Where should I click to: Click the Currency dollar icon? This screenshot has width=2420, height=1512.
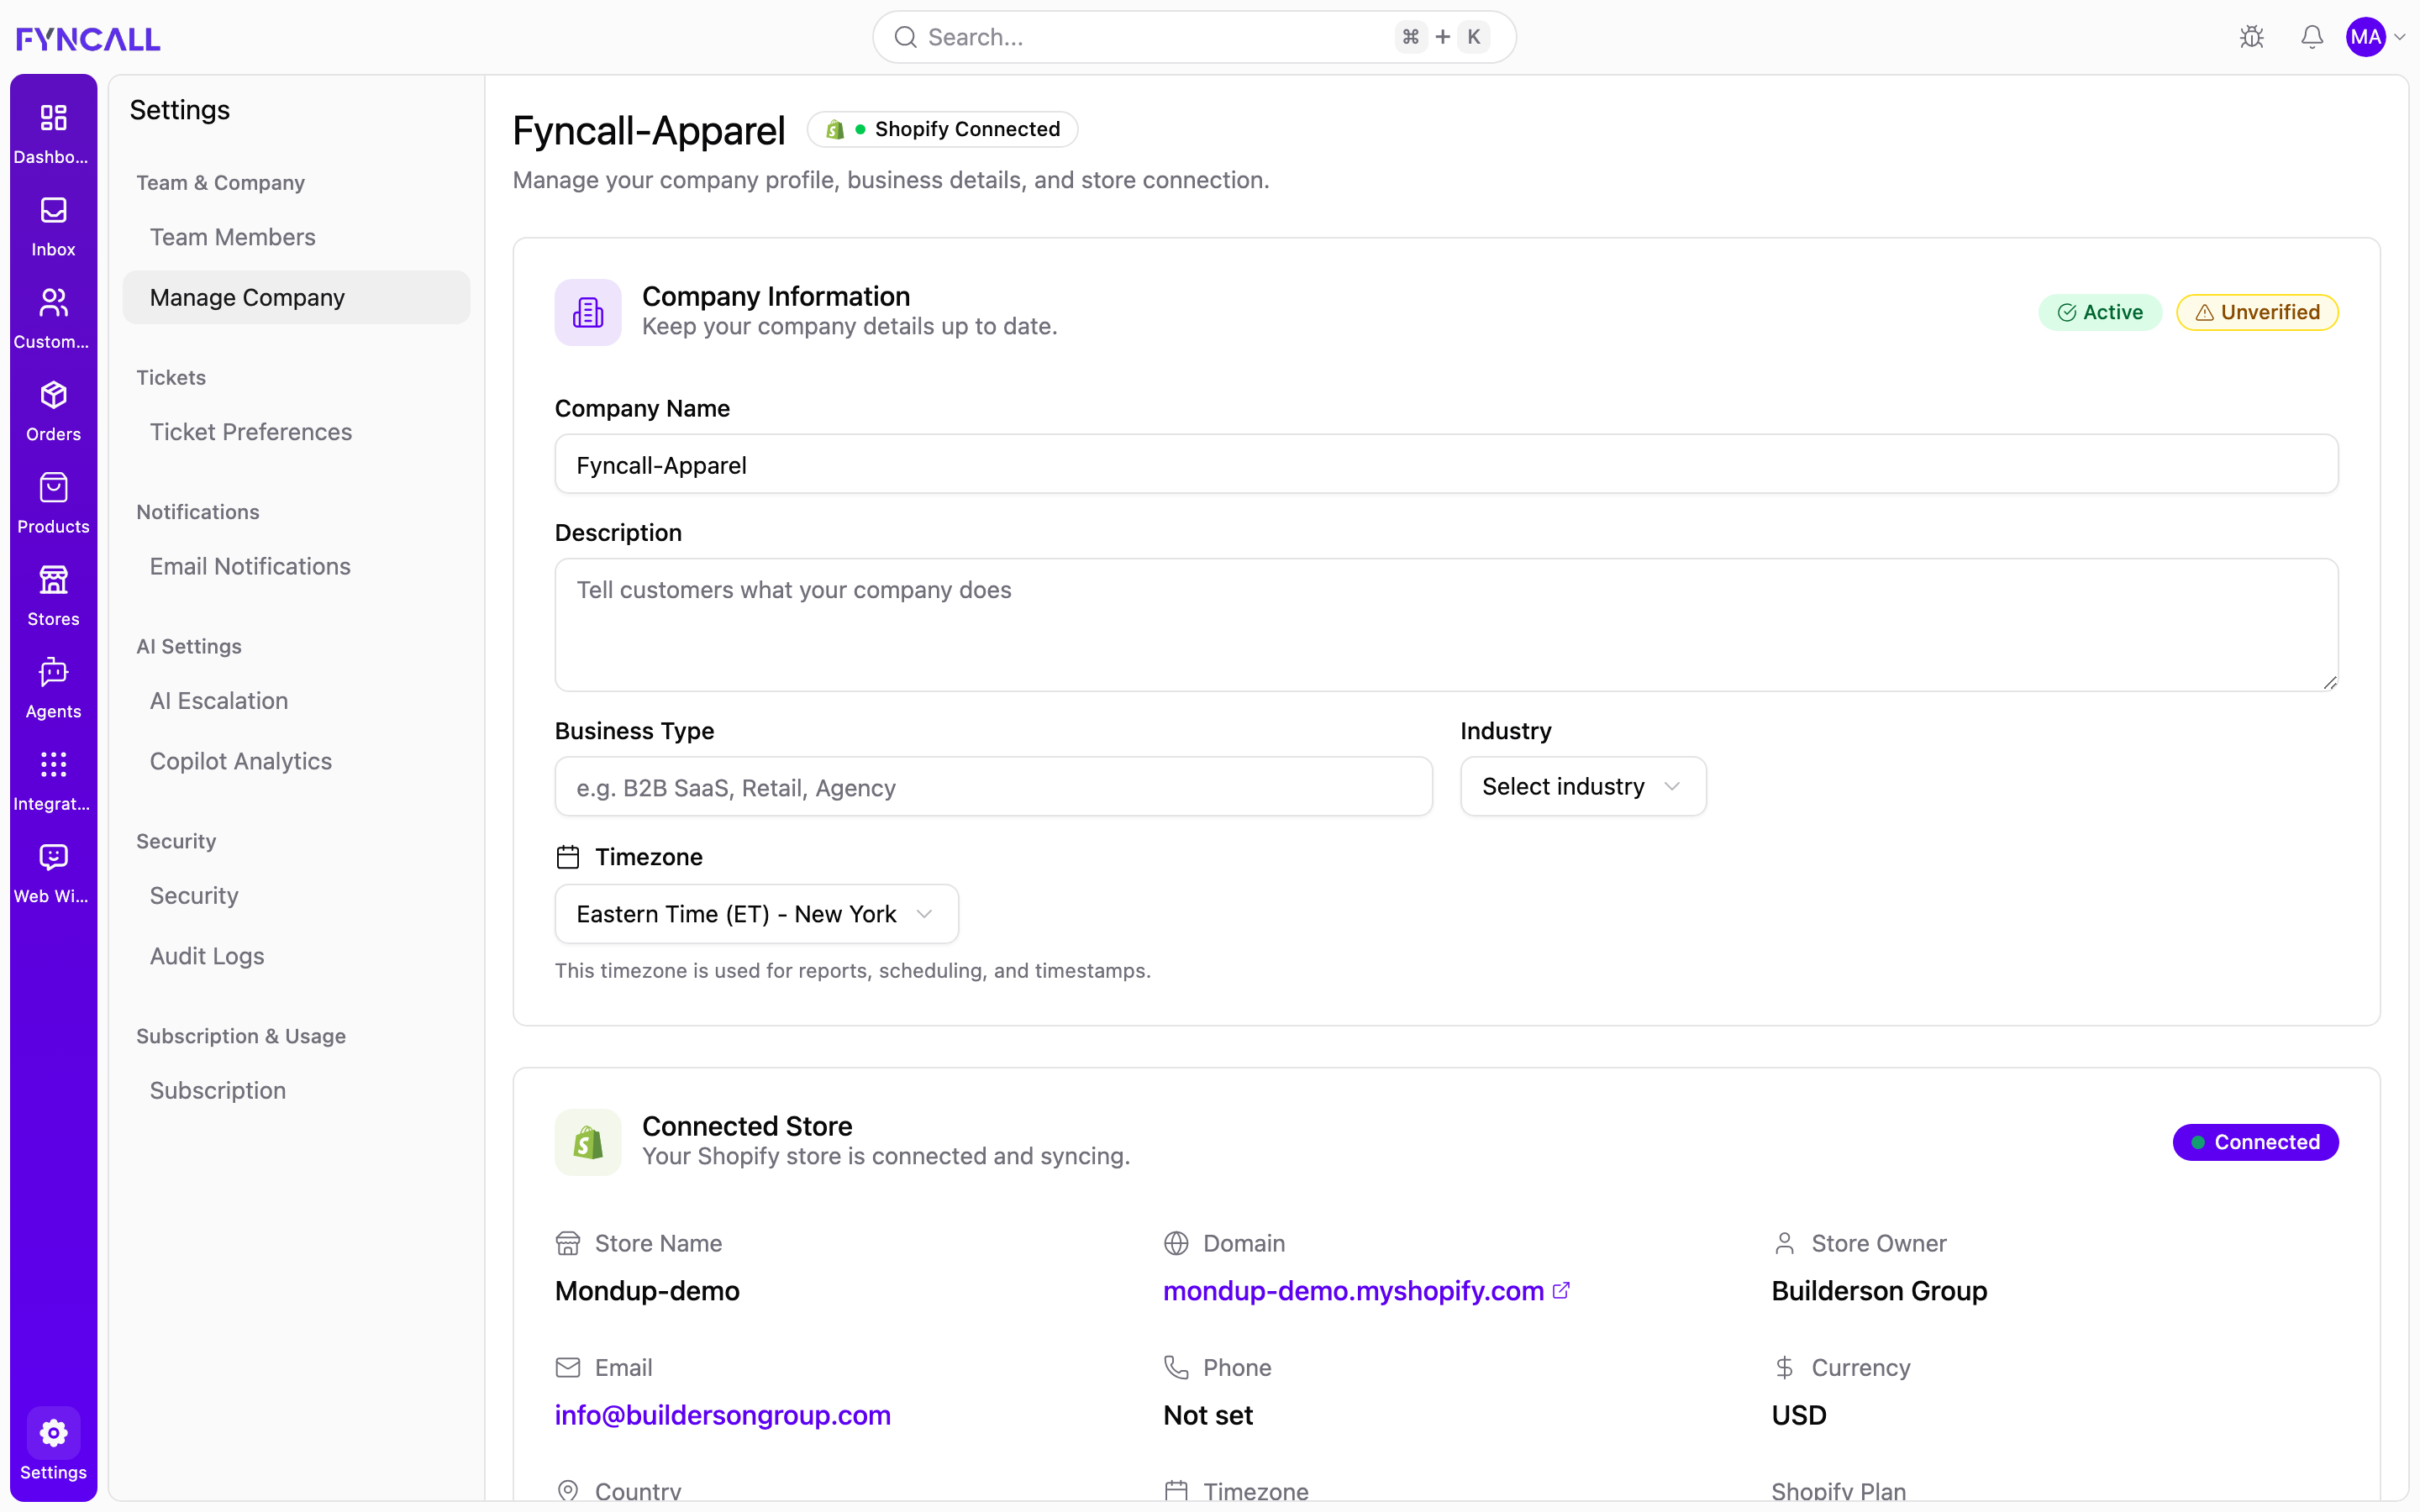1784,1367
